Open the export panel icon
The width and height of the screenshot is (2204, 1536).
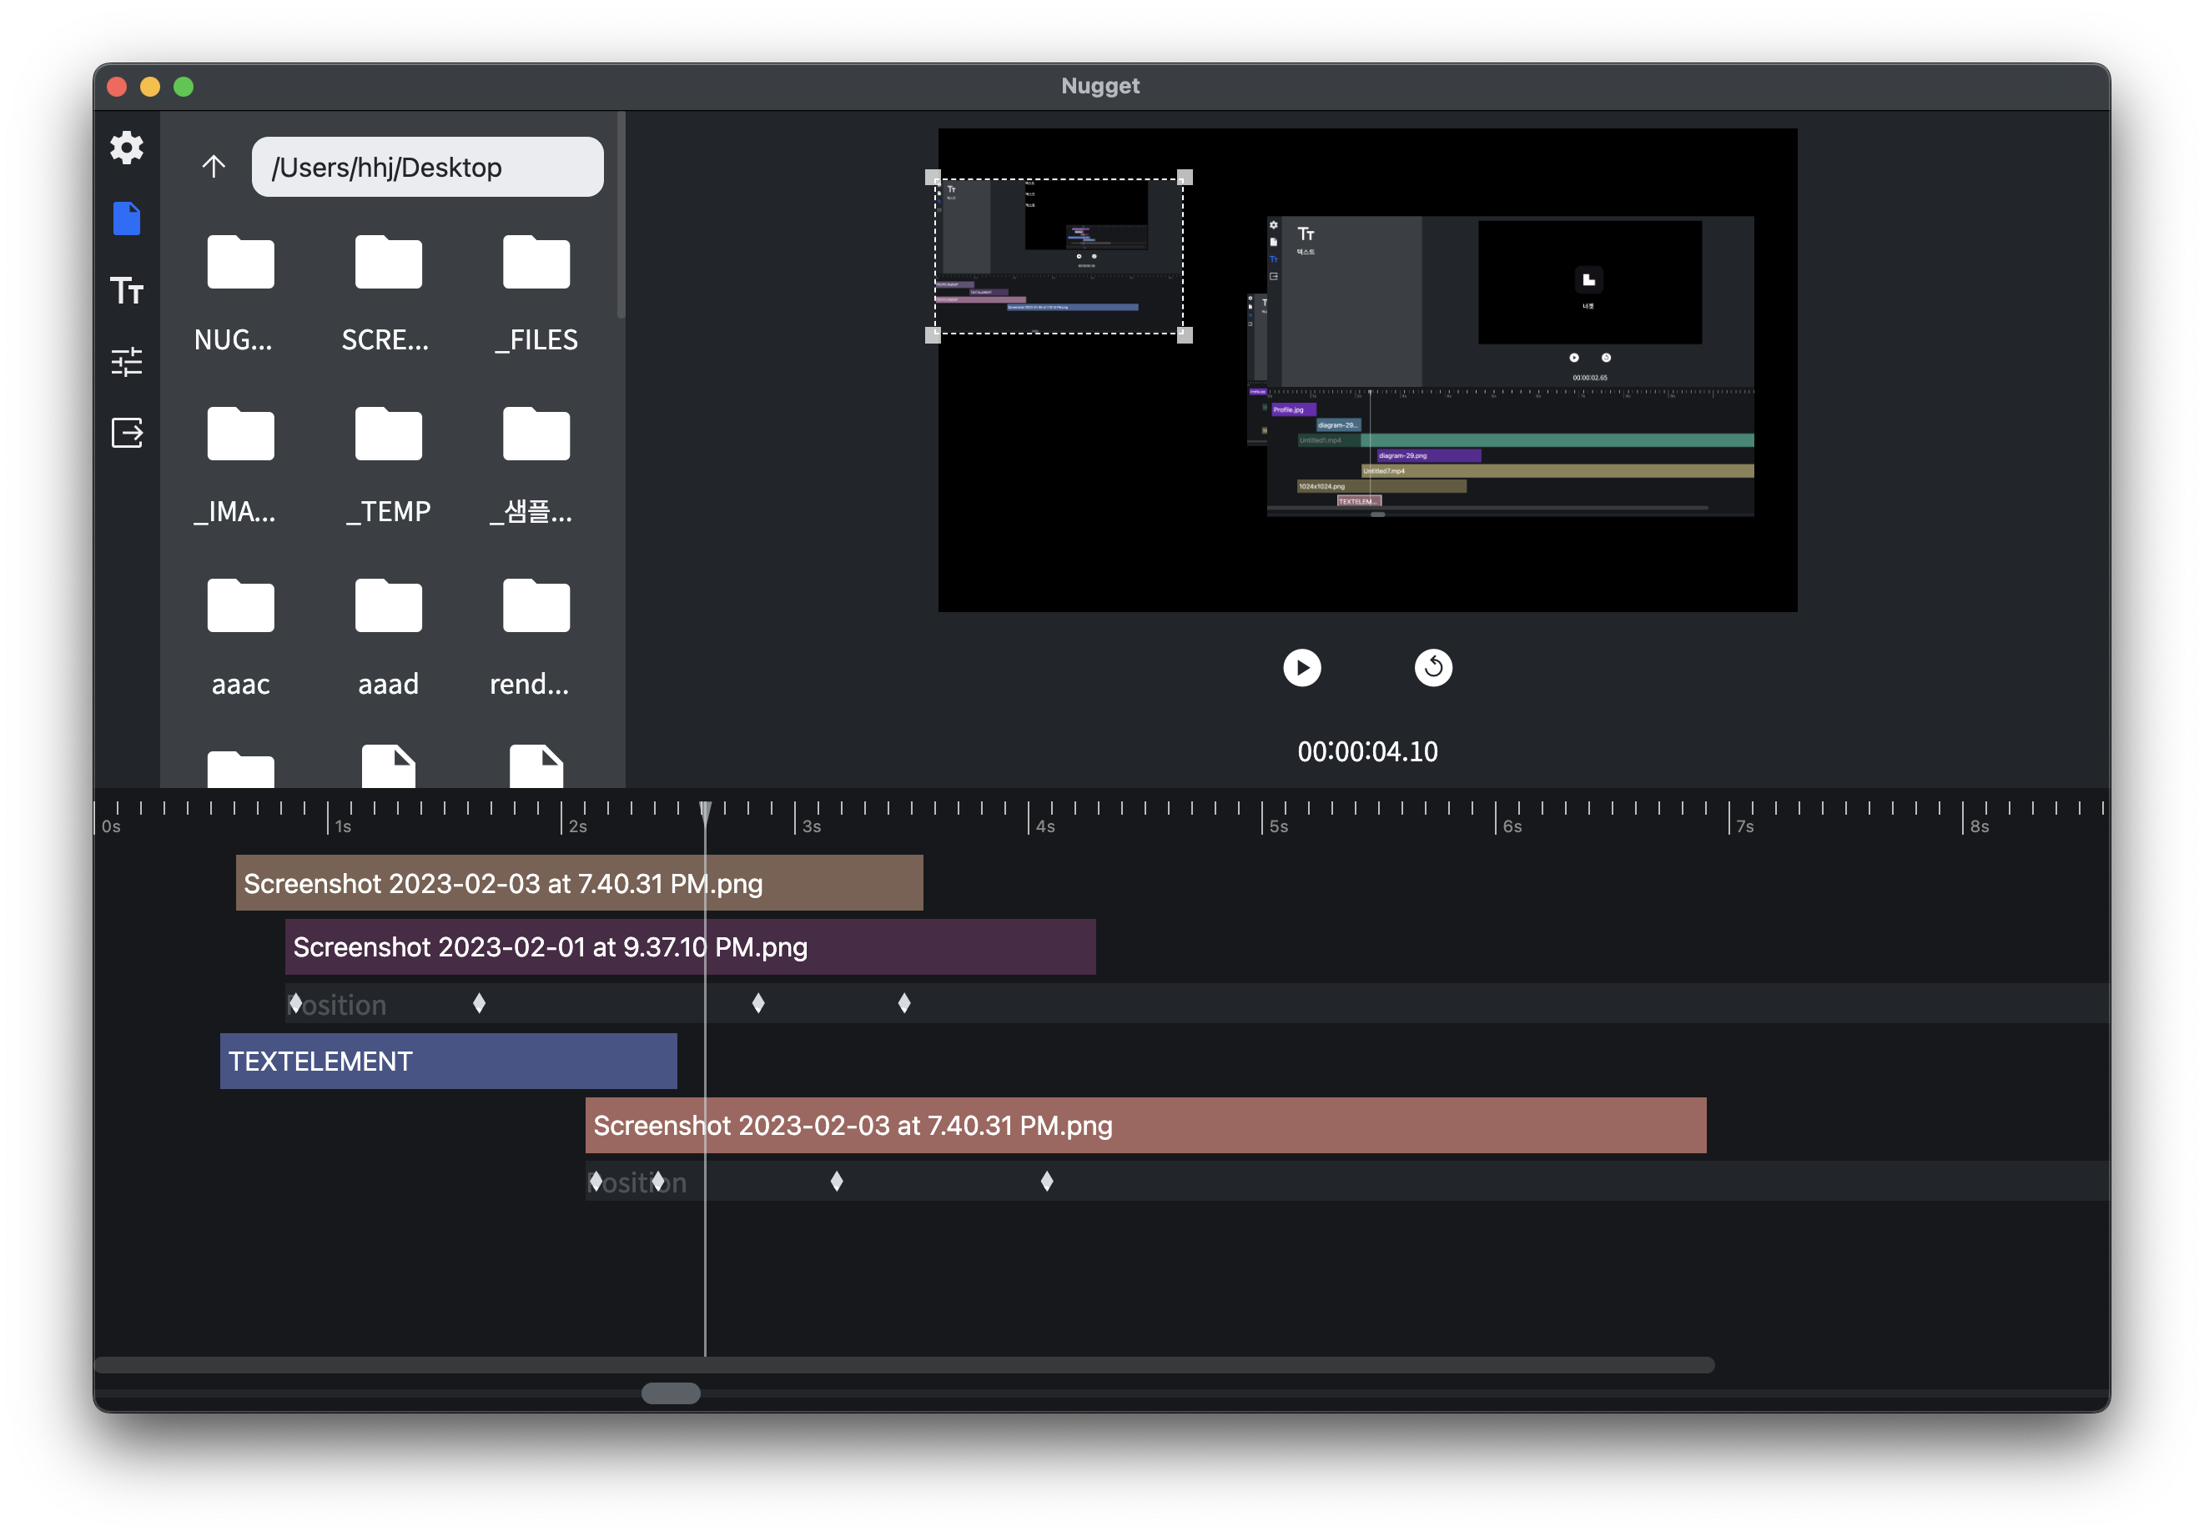(x=127, y=433)
